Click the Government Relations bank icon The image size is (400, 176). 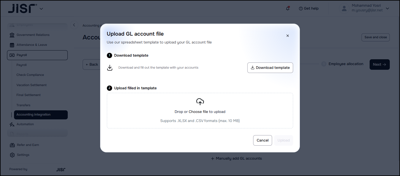[12, 35]
